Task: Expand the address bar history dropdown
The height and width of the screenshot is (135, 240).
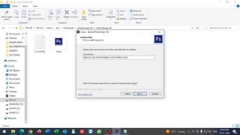Action: point(192,28)
